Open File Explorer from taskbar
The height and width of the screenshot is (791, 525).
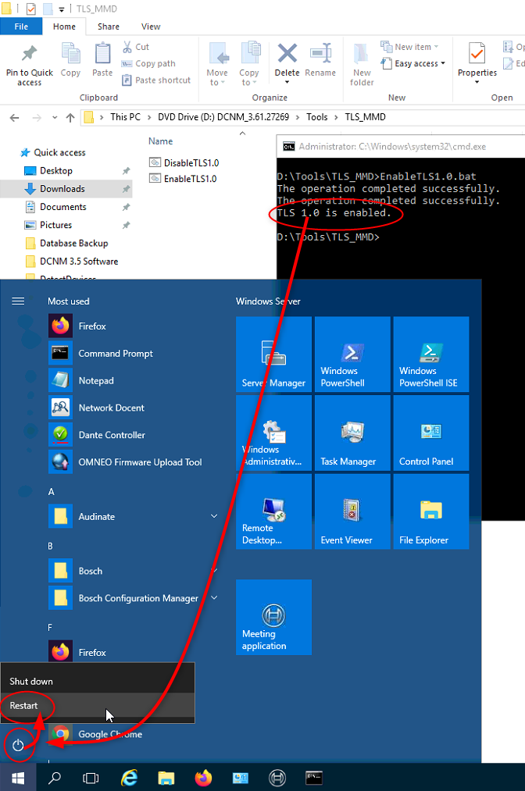tap(166, 779)
